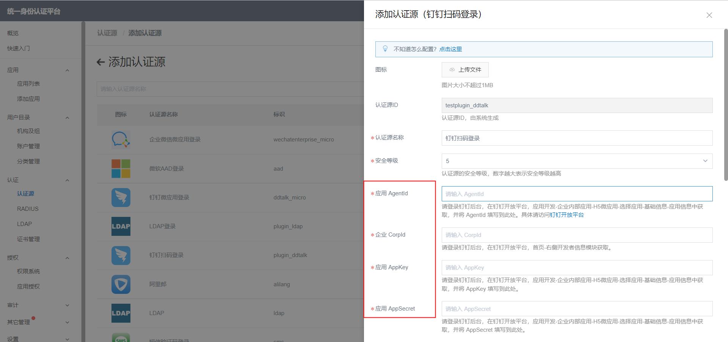This screenshot has width=728, height=342.
Task: Focus the 企业 CorpId input field
Action: tap(577, 235)
